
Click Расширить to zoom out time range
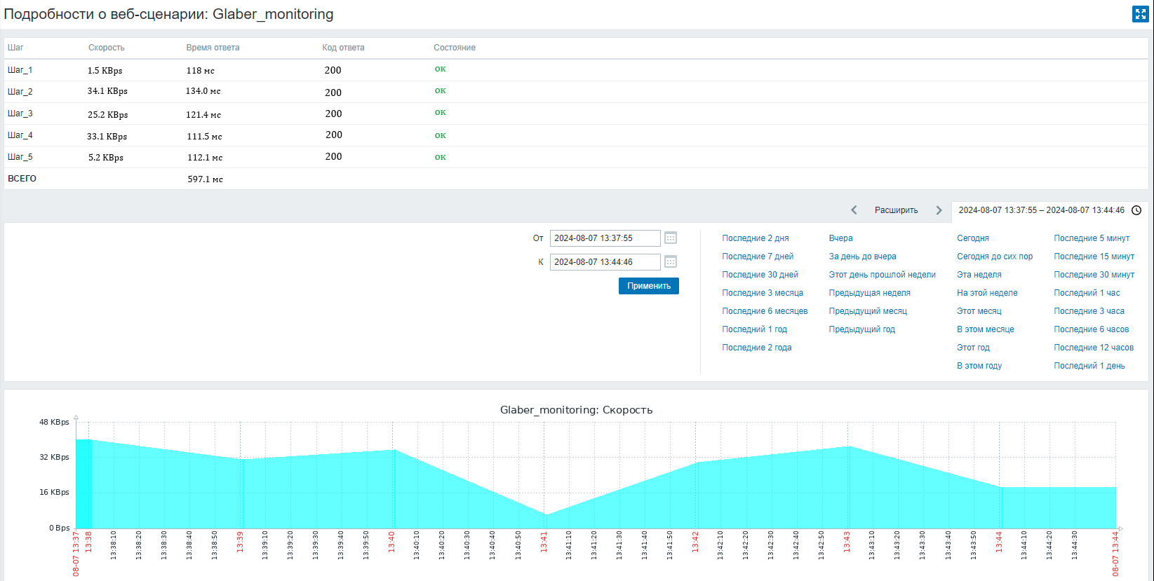896,210
